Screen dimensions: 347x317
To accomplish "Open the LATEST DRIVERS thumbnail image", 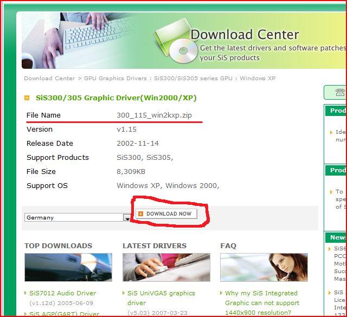I will point(166,268).
